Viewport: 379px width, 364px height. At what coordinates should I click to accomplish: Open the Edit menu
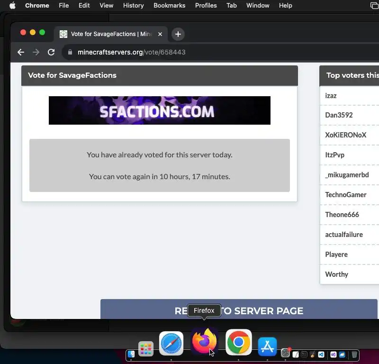pos(84,5)
